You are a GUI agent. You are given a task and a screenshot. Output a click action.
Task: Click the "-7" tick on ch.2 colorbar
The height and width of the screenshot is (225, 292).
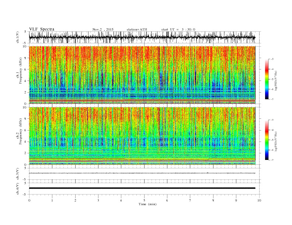click(x=272, y=160)
